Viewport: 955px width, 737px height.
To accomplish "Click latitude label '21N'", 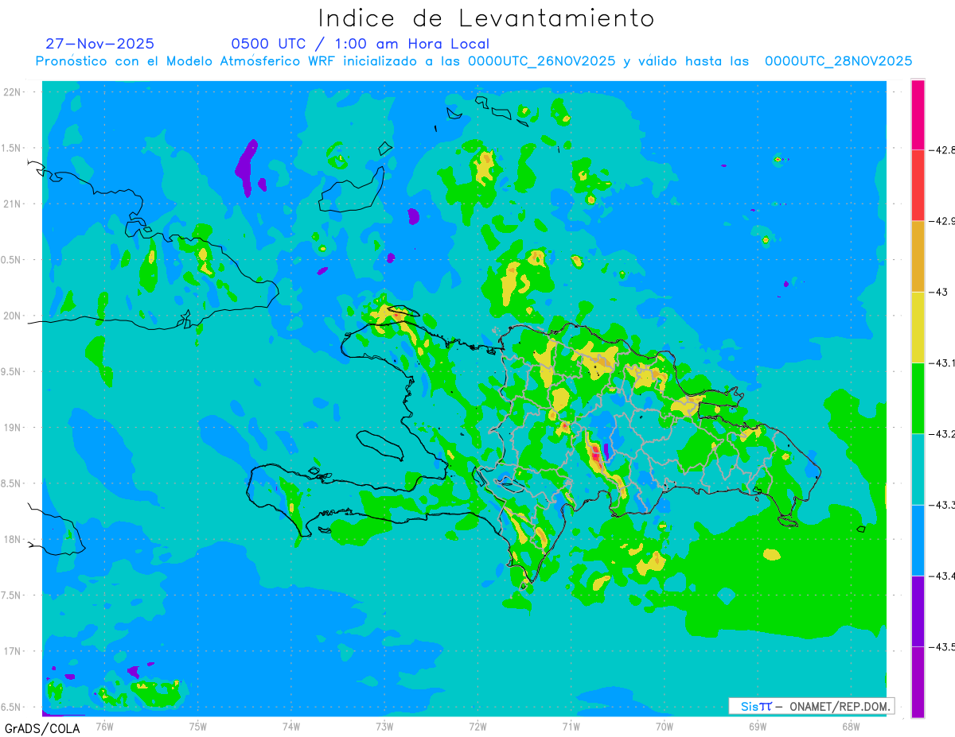I will click(x=13, y=204).
